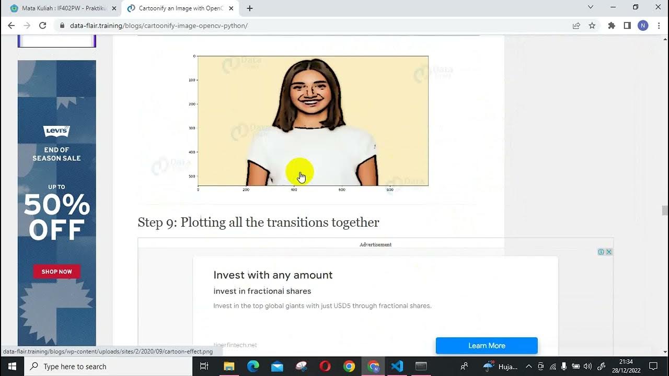Open the cartoon effect result image
Image resolution: width=669 pixels, height=376 pixels.
coord(313,121)
